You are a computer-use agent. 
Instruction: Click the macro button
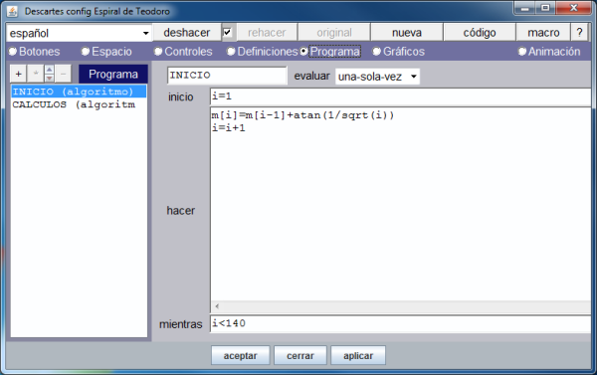coord(543,33)
